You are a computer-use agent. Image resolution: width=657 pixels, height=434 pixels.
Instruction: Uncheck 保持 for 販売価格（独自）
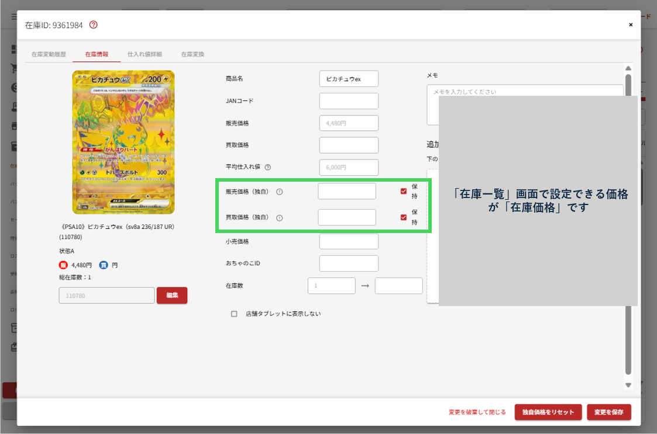pos(403,191)
